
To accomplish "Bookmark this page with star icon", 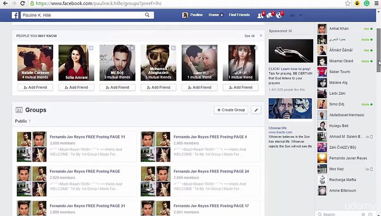I will (347, 4).
